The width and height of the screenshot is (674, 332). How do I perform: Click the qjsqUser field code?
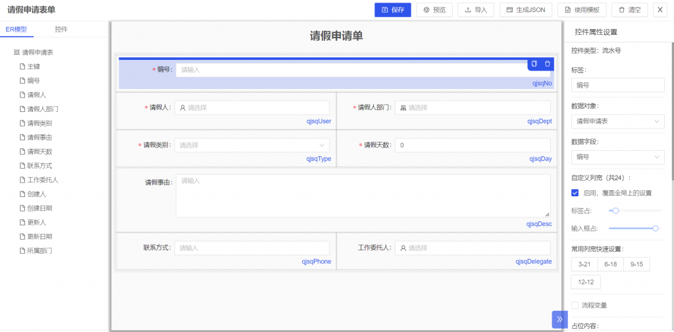(x=319, y=121)
